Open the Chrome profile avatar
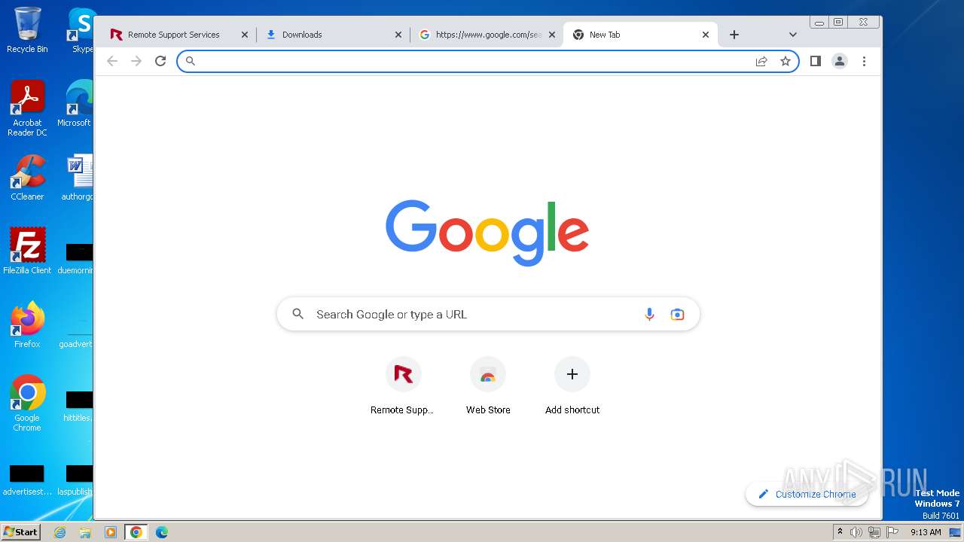The width and height of the screenshot is (964, 542). coord(840,61)
